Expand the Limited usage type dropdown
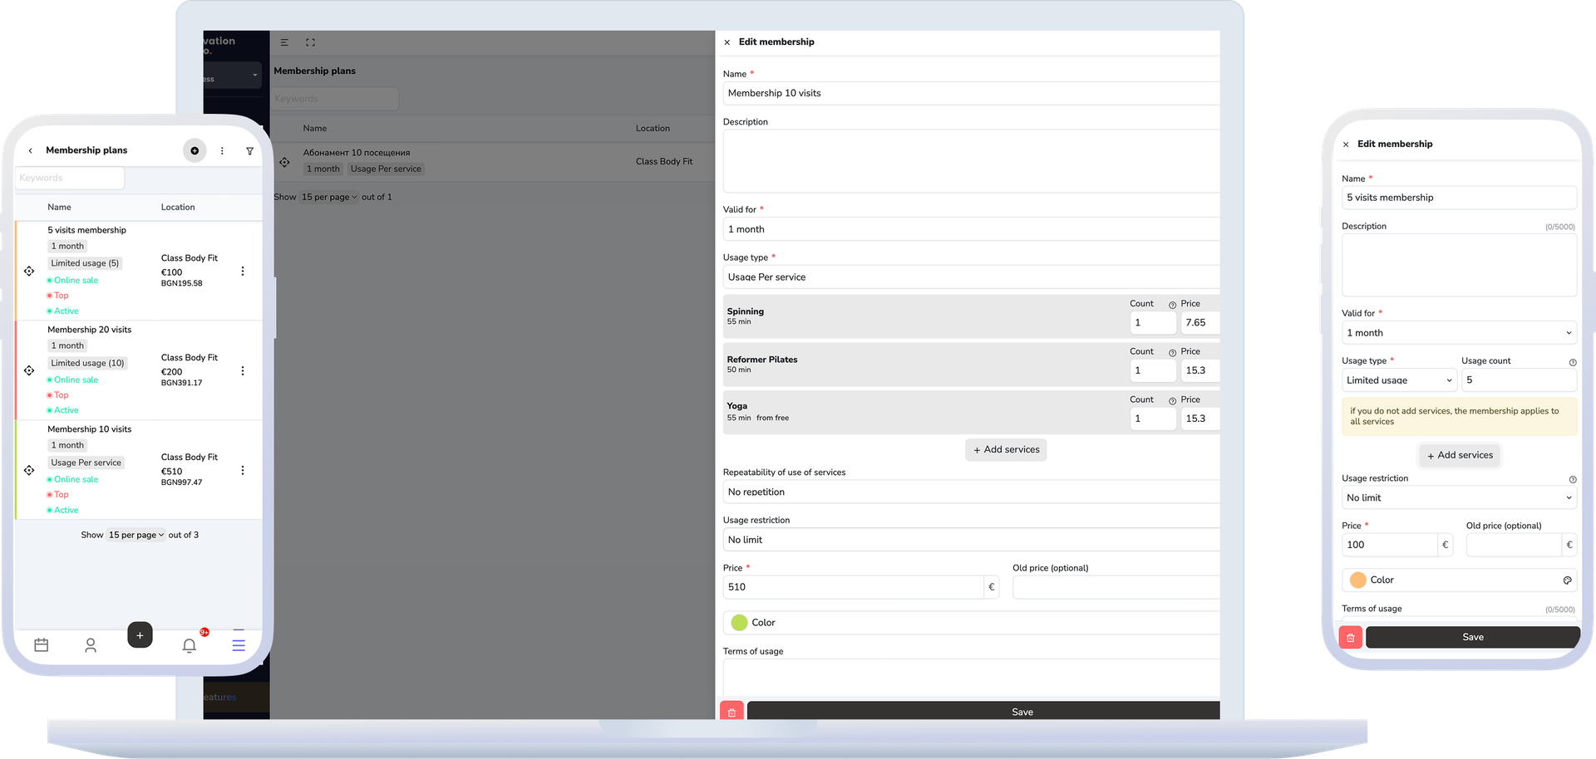The image size is (1596, 759). pos(1399,380)
